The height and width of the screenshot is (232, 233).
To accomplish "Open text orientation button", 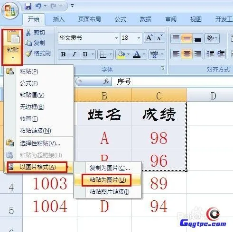I will pos(212,38).
